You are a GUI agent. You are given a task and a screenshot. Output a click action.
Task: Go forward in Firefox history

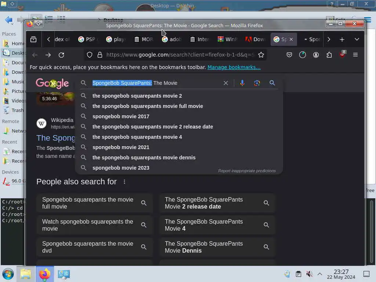(48, 55)
